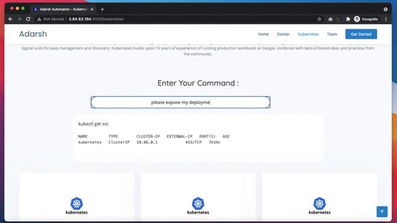The width and height of the screenshot is (397, 223).
Task: Click the 'ClusterIP' type value
Action: 119,142
